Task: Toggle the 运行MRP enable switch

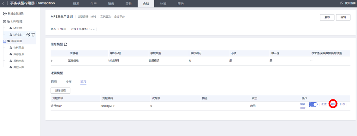Action: click(x=313, y=104)
